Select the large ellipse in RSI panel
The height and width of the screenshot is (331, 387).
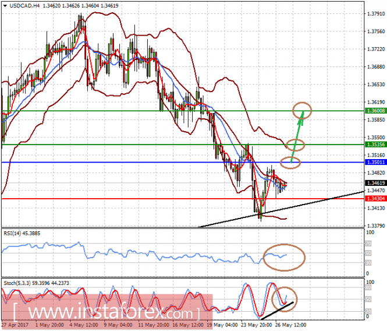284,258
